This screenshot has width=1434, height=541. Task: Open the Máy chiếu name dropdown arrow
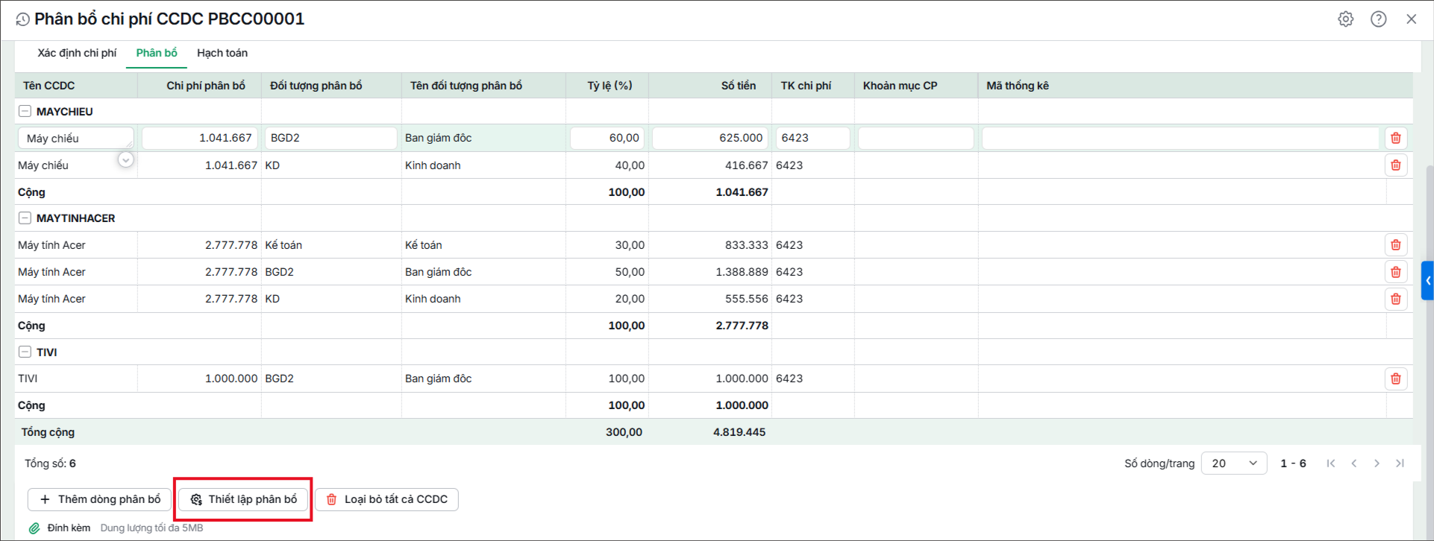[125, 159]
